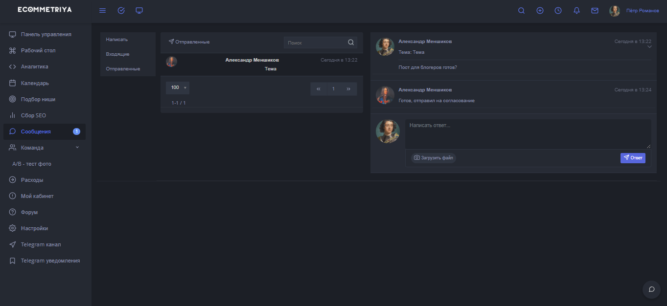Click the Поиск search field
The height and width of the screenshot is (306, 667).
(314, 43)
